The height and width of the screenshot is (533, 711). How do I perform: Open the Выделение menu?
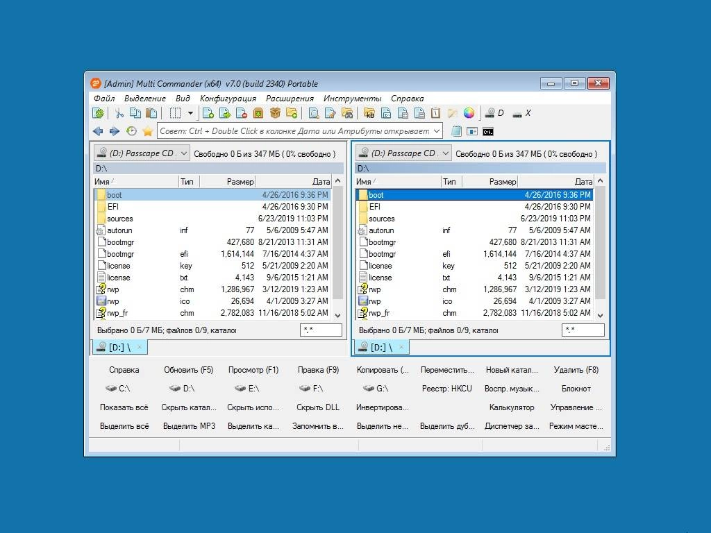pyautogui.click(x=144, y=99)
